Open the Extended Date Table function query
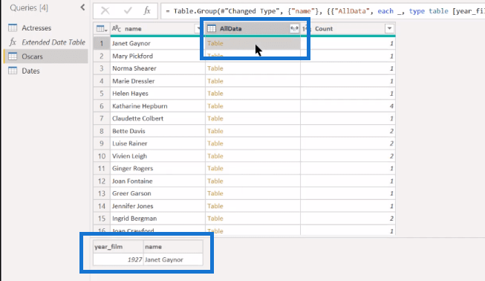This screenshot has width=485, height=281. click(x=53, y=42)
